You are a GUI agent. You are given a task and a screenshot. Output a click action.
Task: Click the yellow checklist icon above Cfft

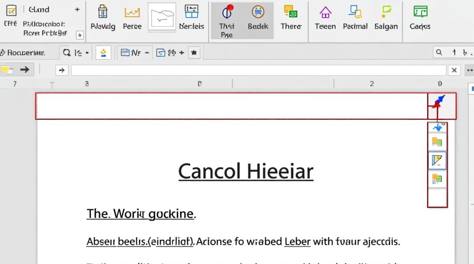(12, 11)
